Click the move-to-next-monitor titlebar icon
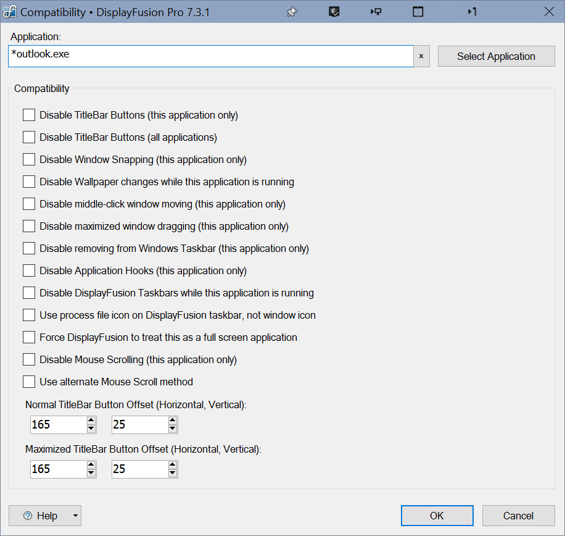This screenshot has height=536, width=565. tap(376, 12)
